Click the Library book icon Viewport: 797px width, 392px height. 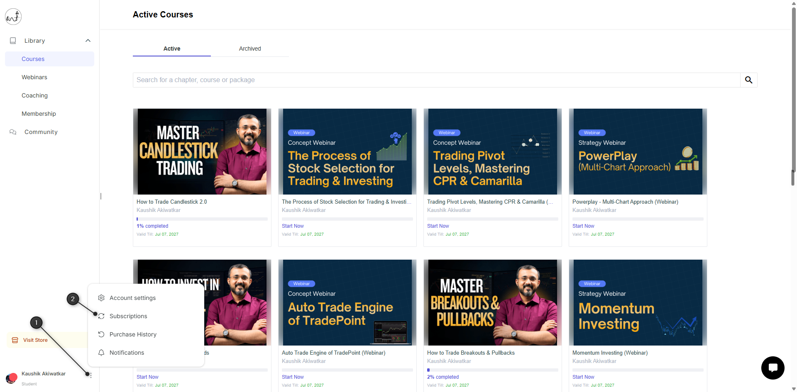point(13,41)
